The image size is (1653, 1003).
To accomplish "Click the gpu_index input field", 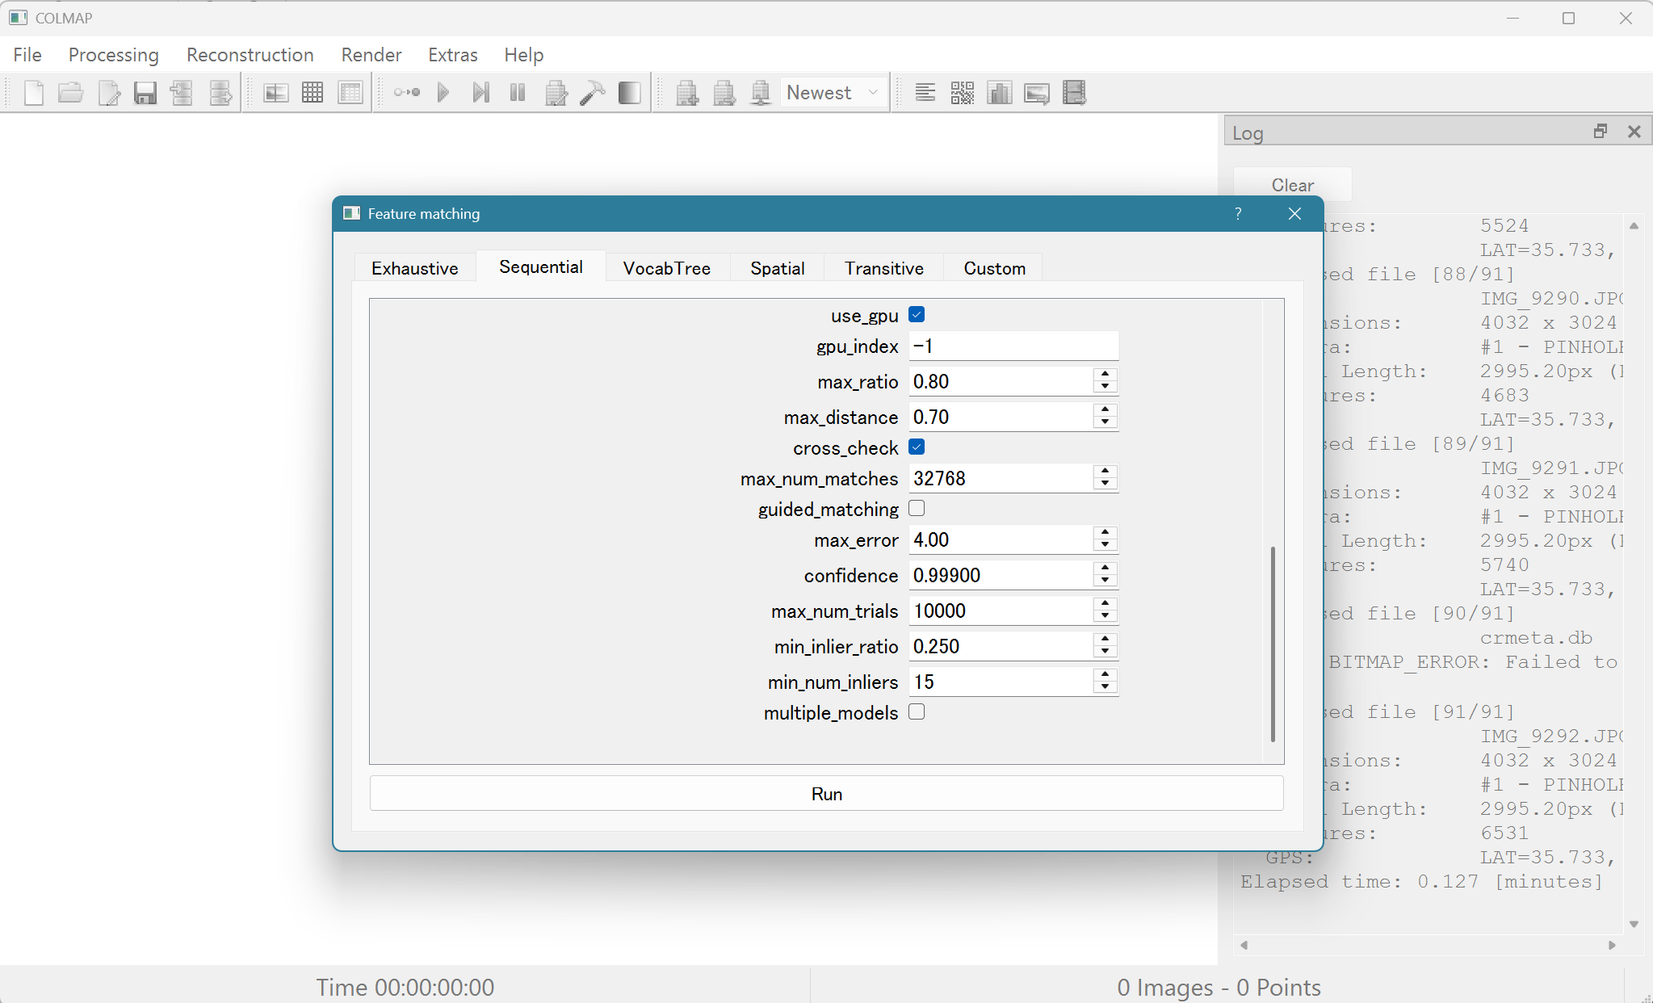I will pos(1013,346).
